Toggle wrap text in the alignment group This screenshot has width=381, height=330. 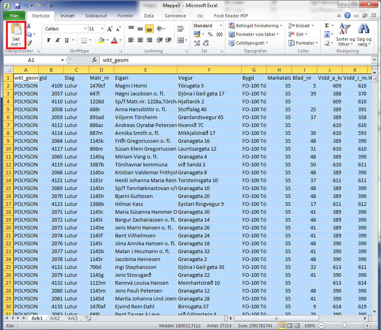click(180, 29)
